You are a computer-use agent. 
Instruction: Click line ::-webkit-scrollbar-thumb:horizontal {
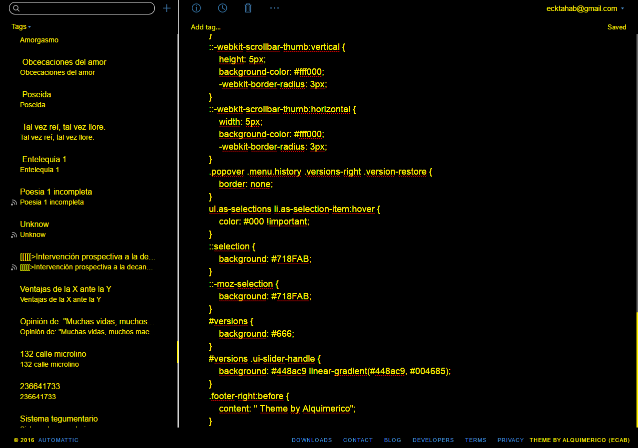point(282,109)
